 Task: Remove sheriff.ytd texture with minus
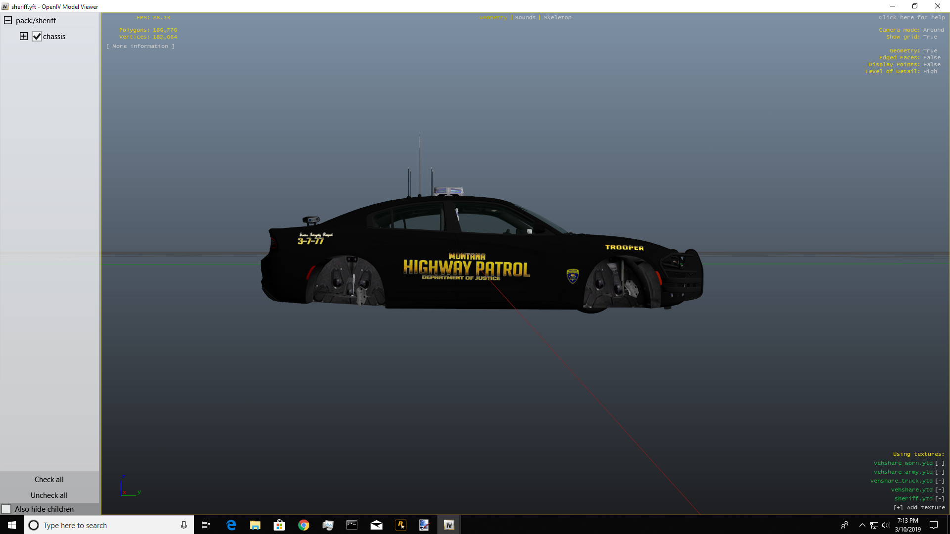940,498
